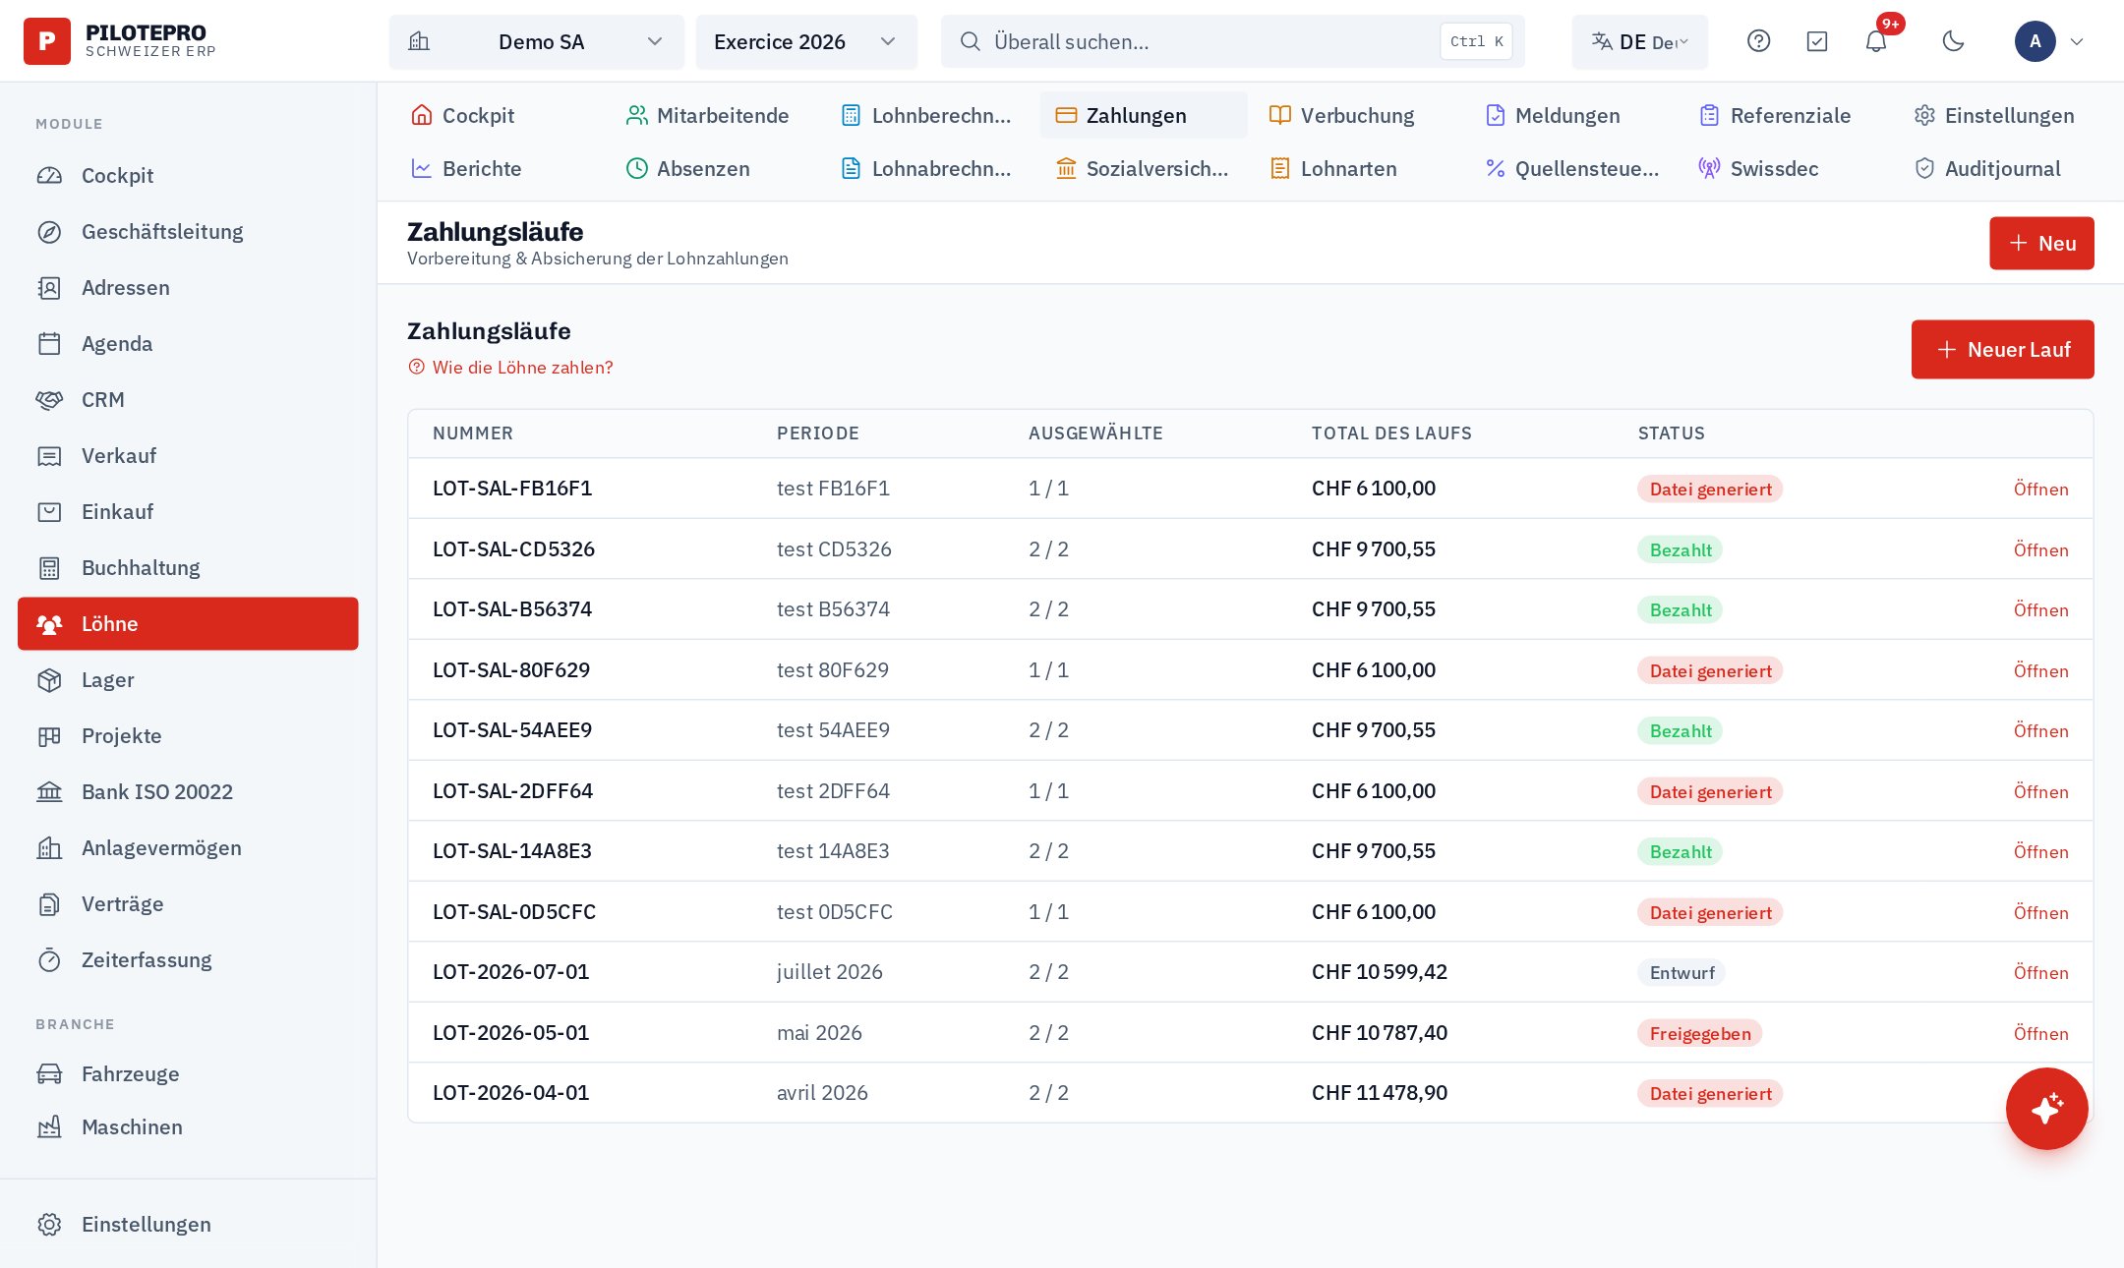2124x1268 pixels.
Task: Open the Quellensteue... tab
Action: 1571,168
